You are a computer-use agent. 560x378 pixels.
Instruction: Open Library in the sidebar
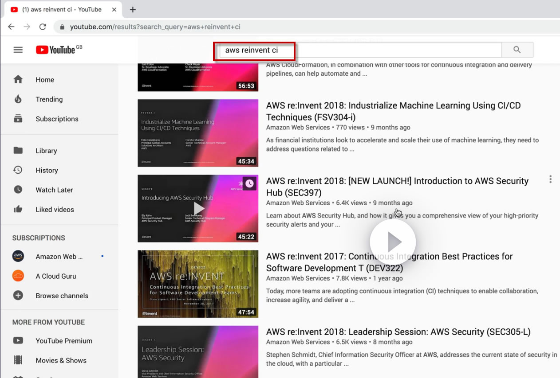click(x=59, y=151)
